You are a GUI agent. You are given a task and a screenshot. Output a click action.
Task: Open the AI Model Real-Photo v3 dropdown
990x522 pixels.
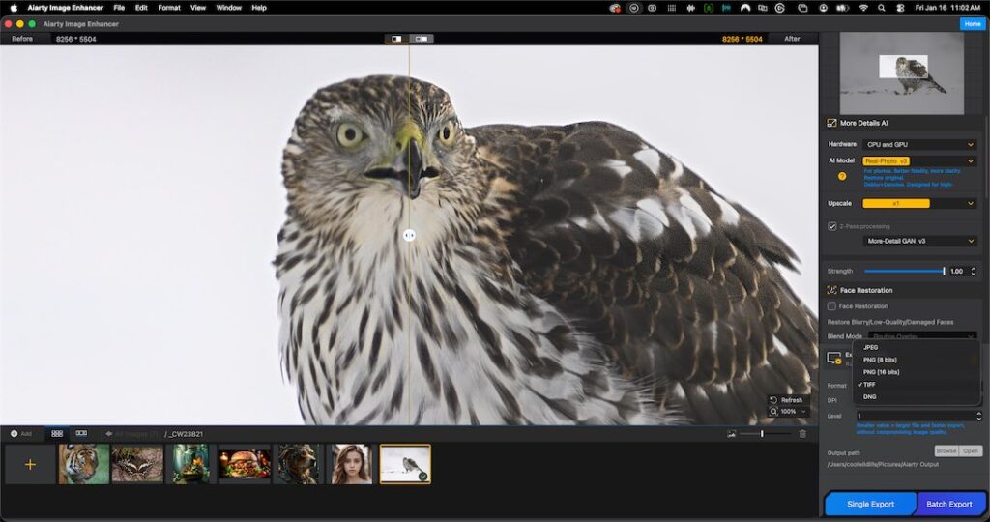tap(920, 161)
